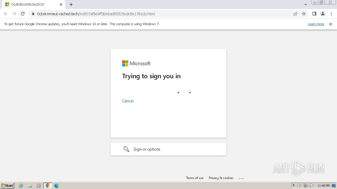View site security lock info
The height and width of the screenshot is (189, 337).
coord(33,14)
